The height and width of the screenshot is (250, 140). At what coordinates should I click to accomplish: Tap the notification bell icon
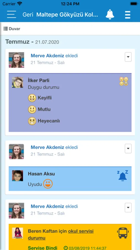click(110, 14)
